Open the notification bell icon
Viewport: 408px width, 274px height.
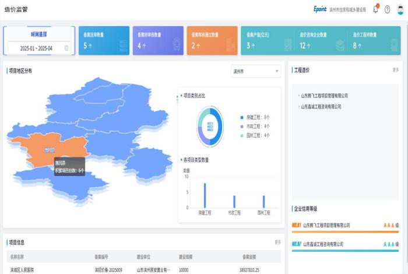click(375, 9)
